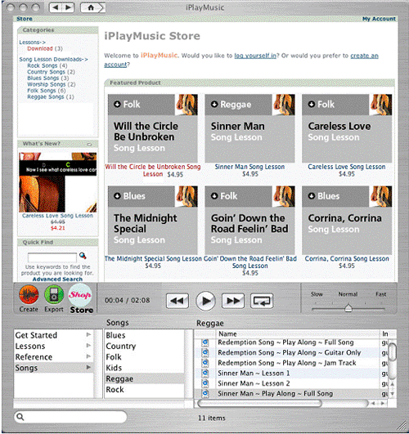Image resolution: width=409 pixels, height=434 pixels.
Task: Open Will the Circle be Unbroken link
Action: (153, 170)
